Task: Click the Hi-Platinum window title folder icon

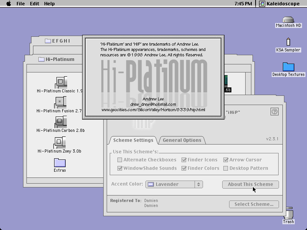Action: [41, 59]
